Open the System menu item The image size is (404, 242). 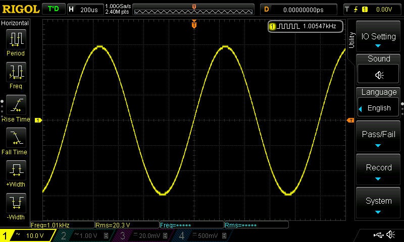click(x=379, y=204)
